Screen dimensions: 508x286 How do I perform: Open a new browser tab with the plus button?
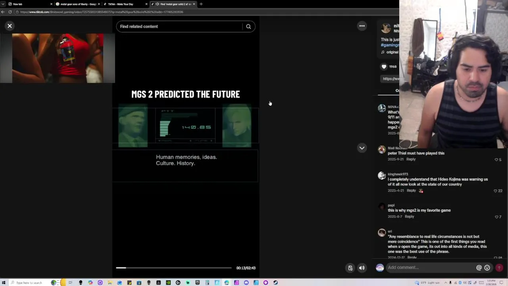(201, 4)
